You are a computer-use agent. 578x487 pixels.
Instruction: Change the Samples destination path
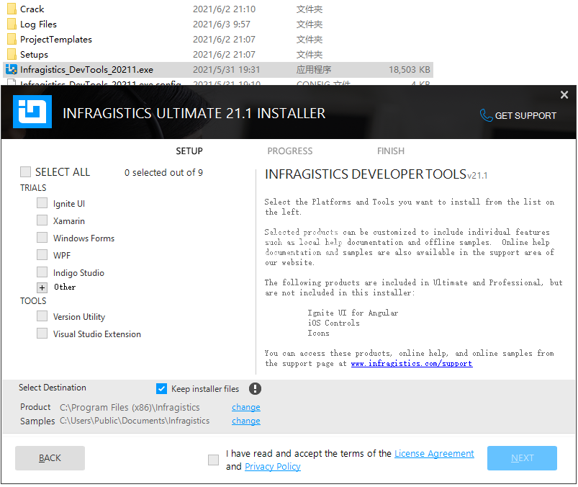[x=246, y=421]
